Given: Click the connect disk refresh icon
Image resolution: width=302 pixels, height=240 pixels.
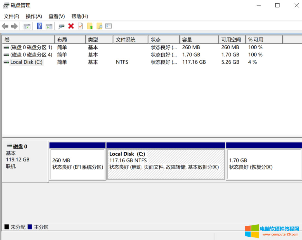Looking at the screenshot, I should pos(61,26).
